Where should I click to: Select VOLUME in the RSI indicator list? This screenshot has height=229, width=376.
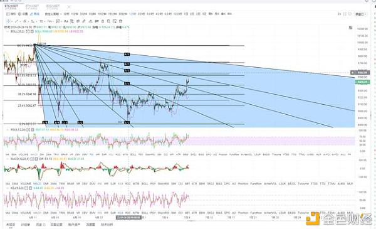pos(24,154)
